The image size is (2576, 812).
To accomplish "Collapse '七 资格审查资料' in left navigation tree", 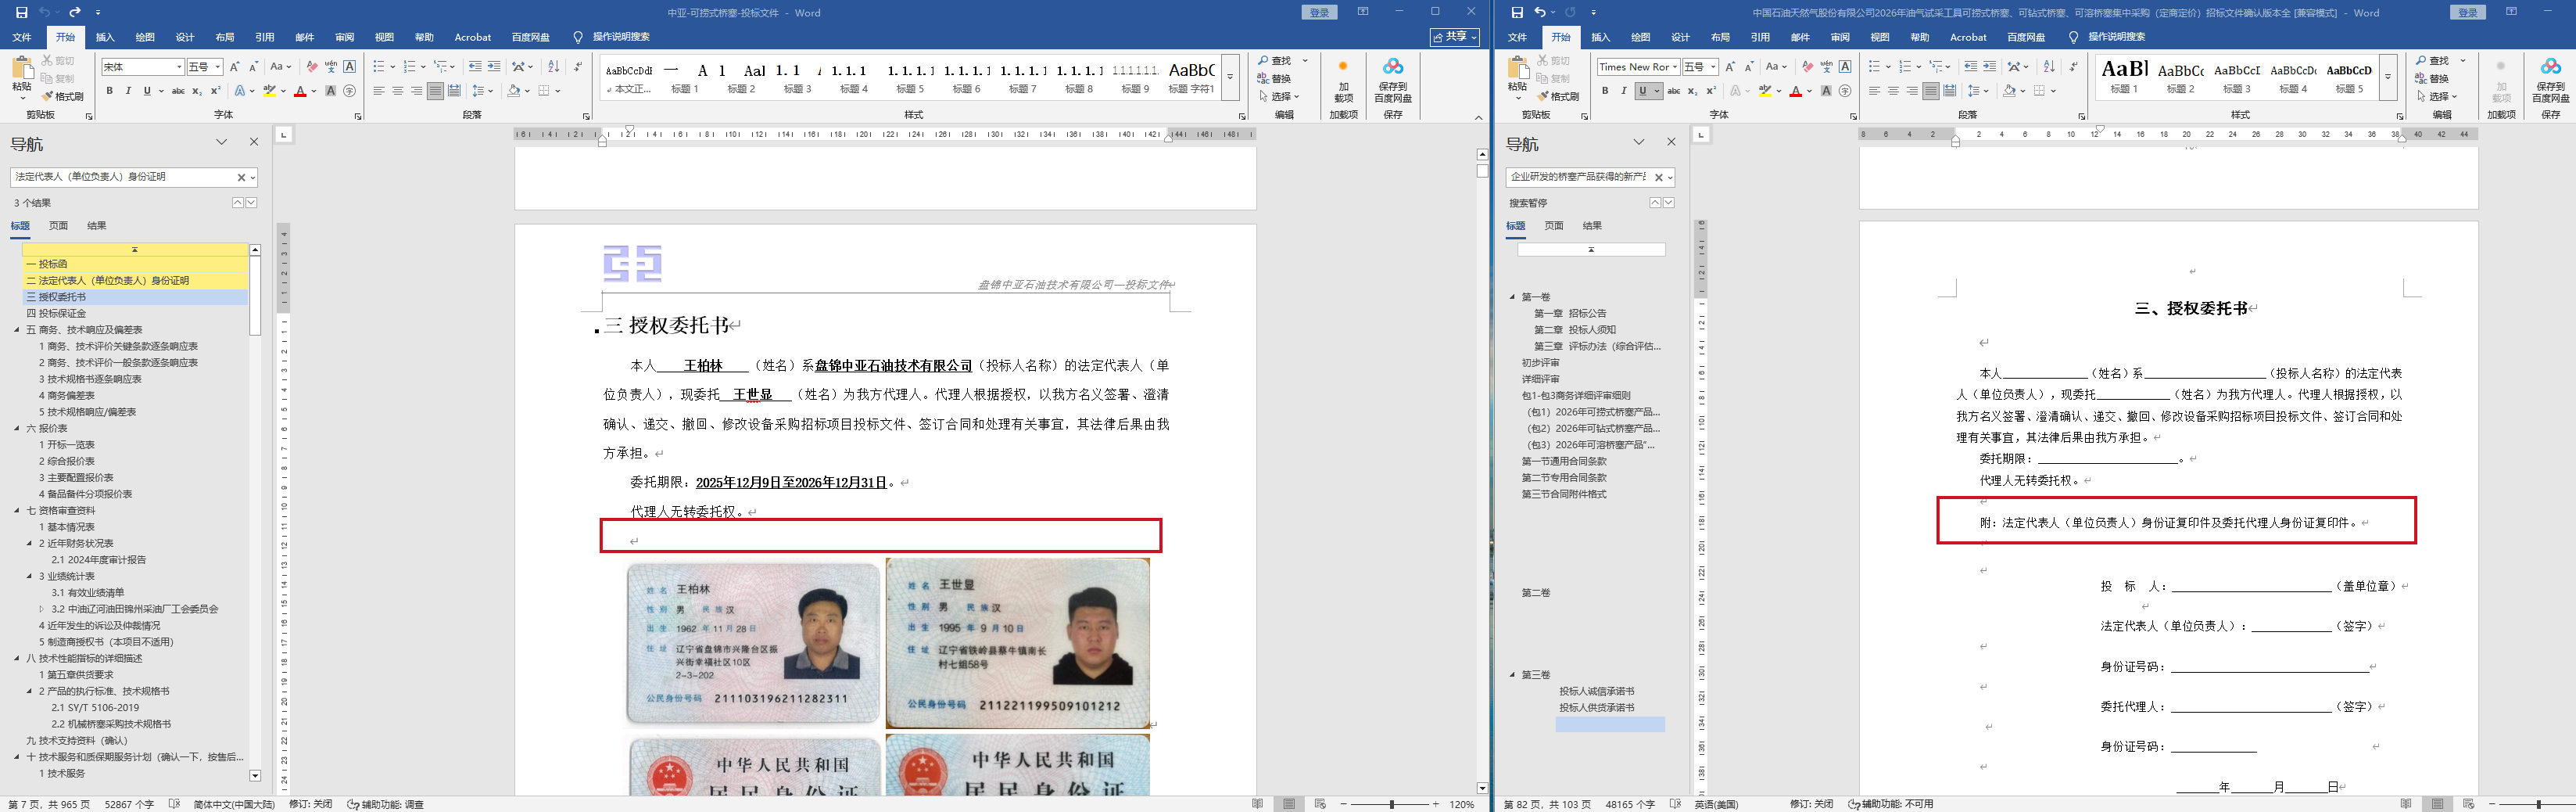I will coord(17,511).
